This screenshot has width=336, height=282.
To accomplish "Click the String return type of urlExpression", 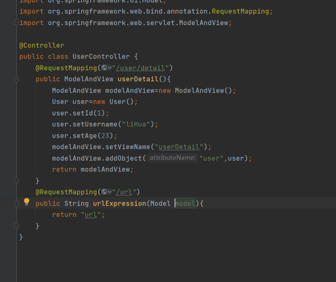I will tap(76, 204).
